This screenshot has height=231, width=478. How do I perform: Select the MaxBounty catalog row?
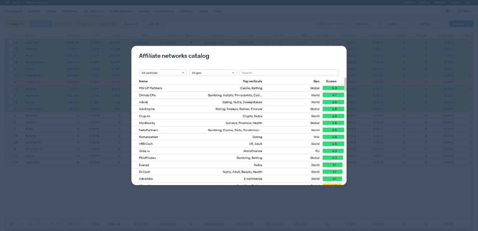[x=238, y=123]
